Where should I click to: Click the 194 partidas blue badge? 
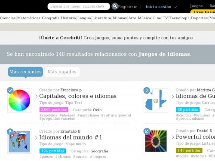tap(52, 151)
